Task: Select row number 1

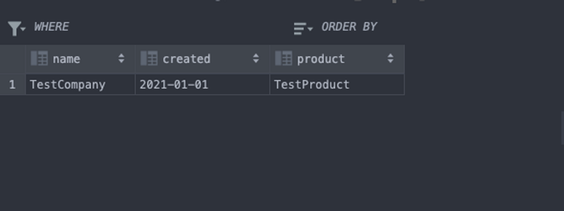Action: click(x=12, y=85)
